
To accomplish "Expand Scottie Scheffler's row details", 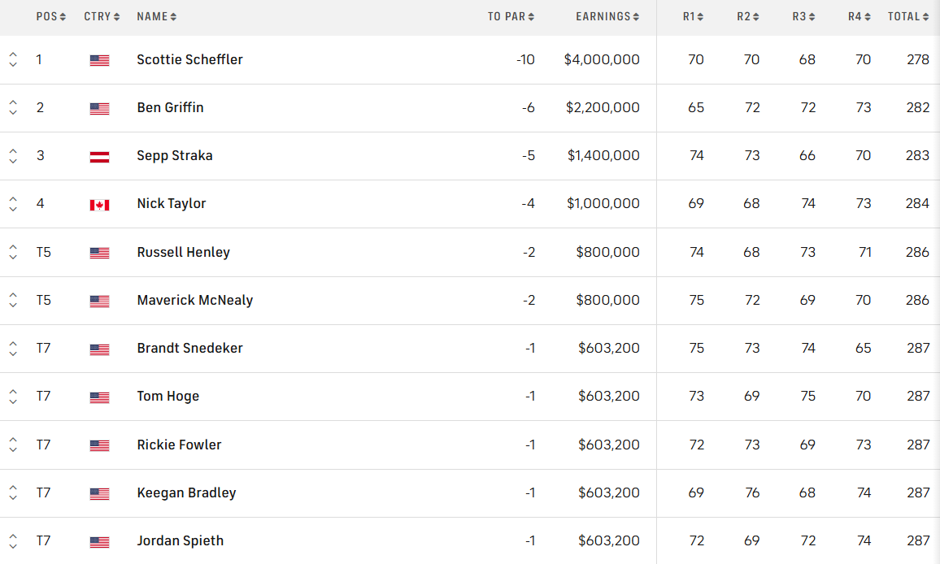I will (x=13, y=60).
